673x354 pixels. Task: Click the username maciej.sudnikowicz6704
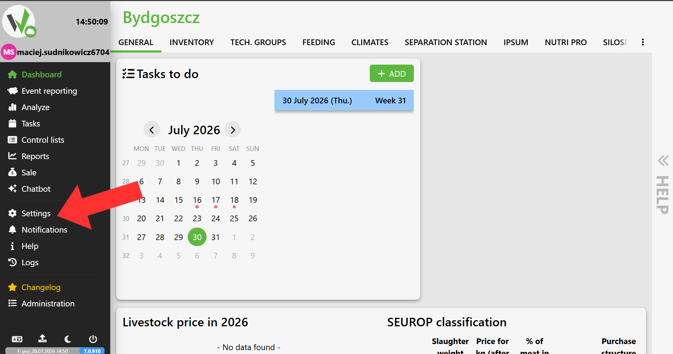63,52
